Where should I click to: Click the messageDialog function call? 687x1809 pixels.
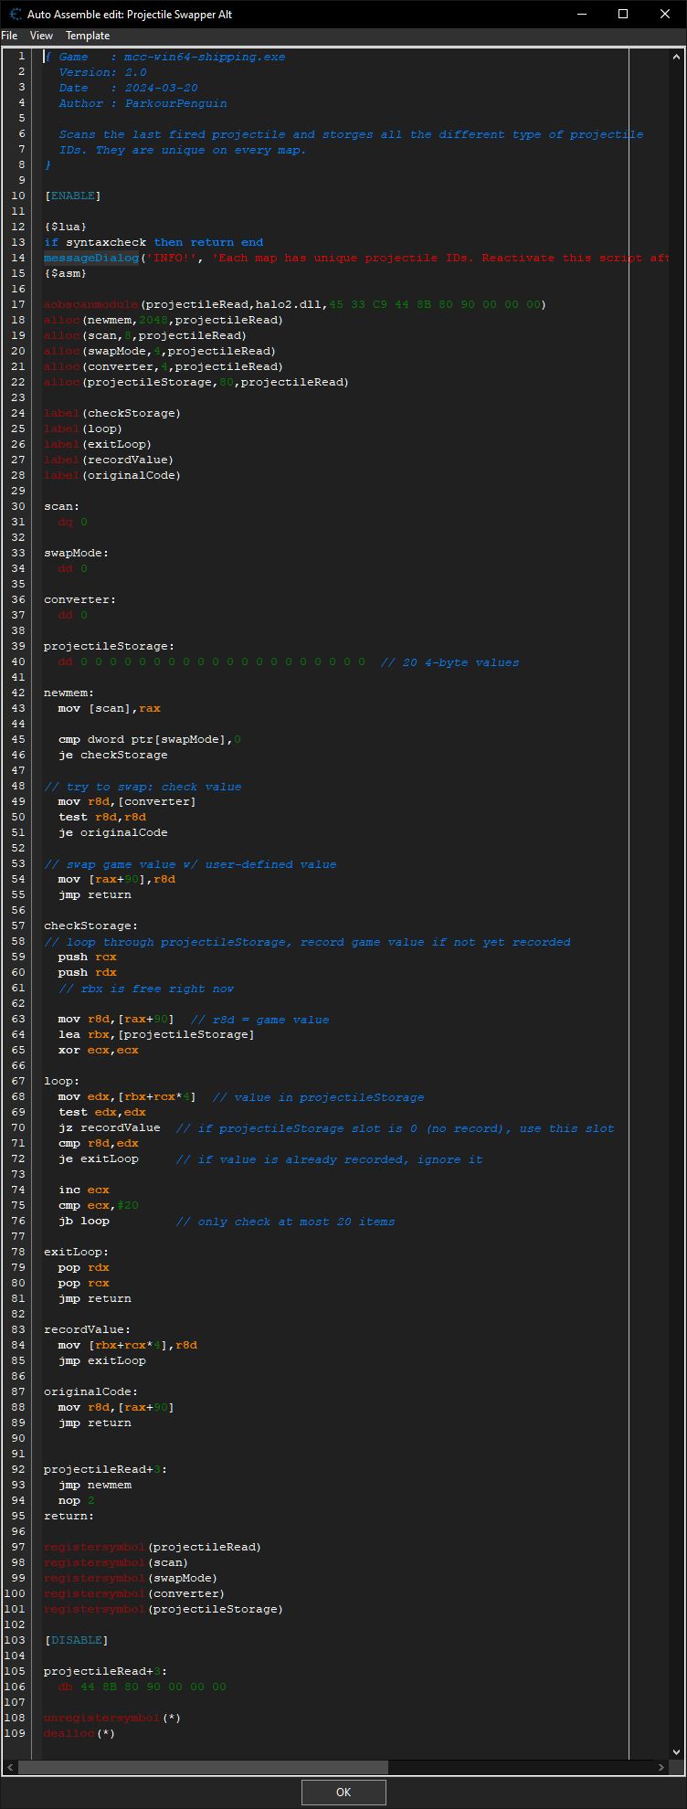coord(91,258)
